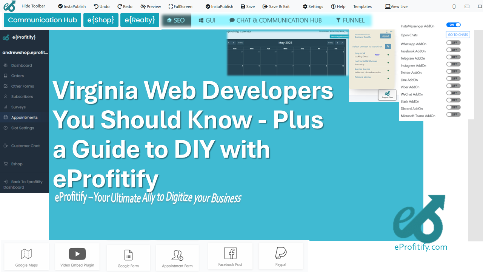Click the GO TO CHATS button

[x=458, y=35]
